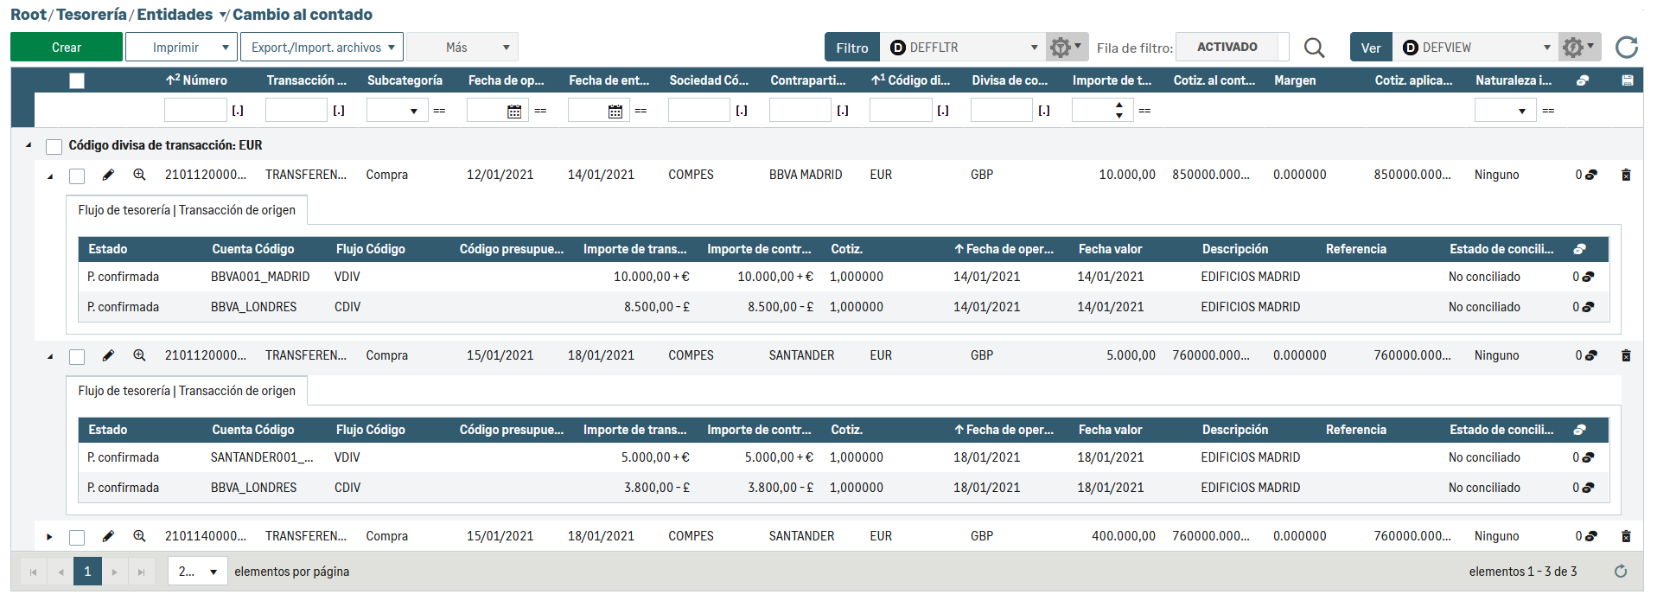Expand the 400.000,00 SANTANDER transaction row
The height and width of the screenshot is (607, 1657).
click(x=49, y=537)
